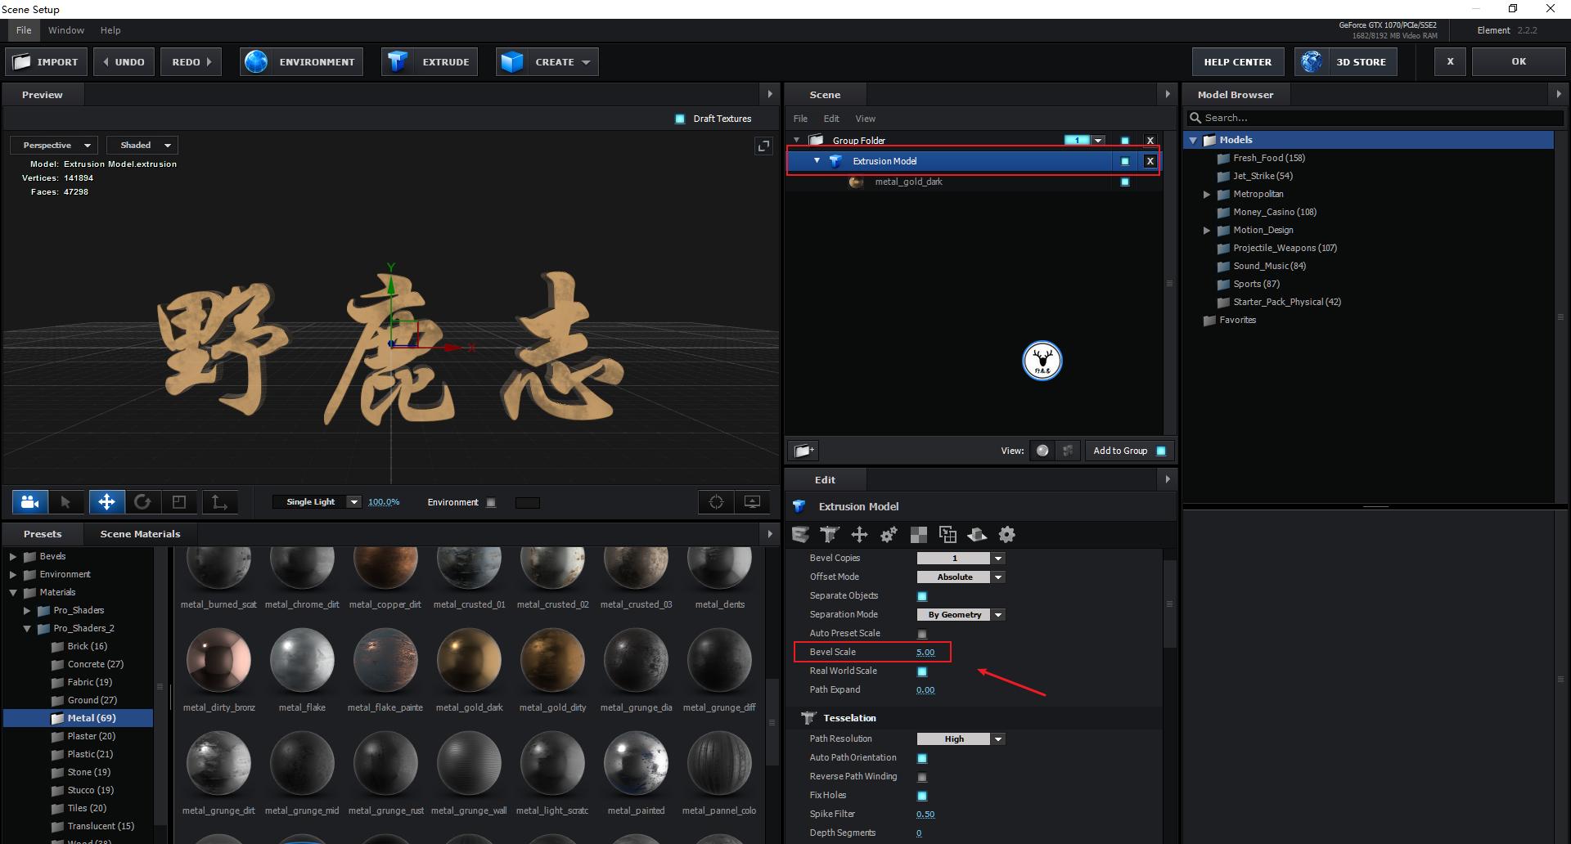Image resolution: width=1571 pixels, height=844 pixels.
Task: Enable the Auto Preset Scale checkbox
Action: 922,634
